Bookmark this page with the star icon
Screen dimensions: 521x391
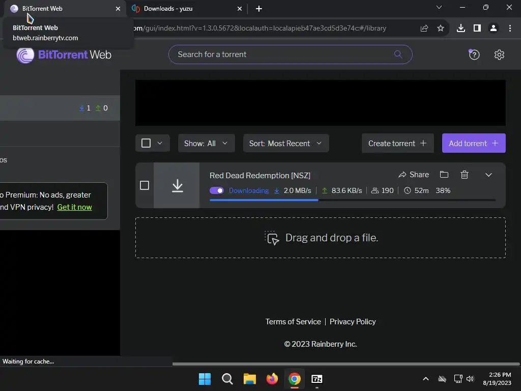(x=441, y=29)
